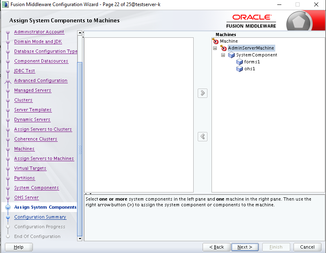Click the Advanced Configuration branch marker

pos(8,81)
